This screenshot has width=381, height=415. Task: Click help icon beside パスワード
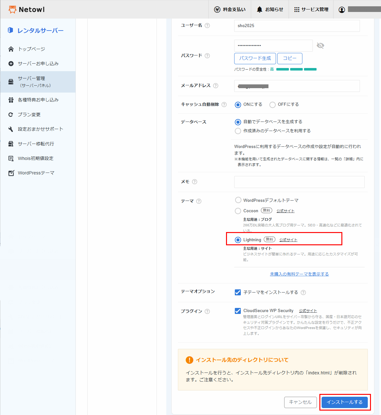pyautogui.click(x=207, y=56)
